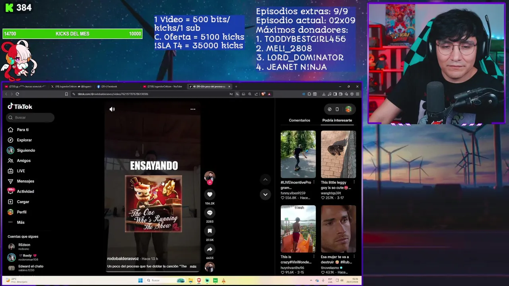Open the profile picture beside the video
This screenshot has width=509, height=286.
pos(210,177)
